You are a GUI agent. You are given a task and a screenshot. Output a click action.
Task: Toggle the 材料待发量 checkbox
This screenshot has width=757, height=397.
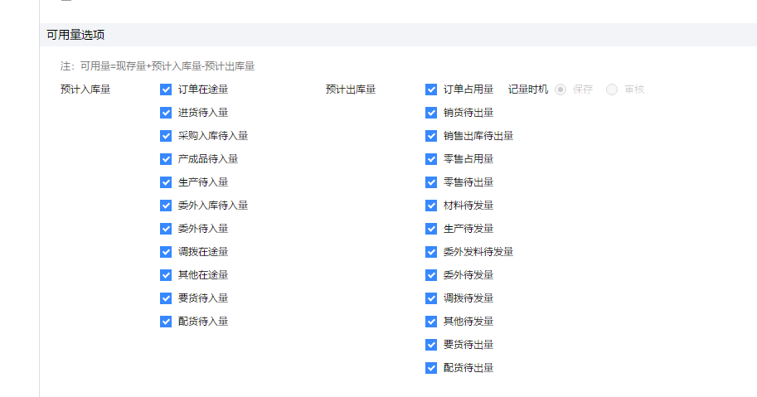tap(431, 206)
